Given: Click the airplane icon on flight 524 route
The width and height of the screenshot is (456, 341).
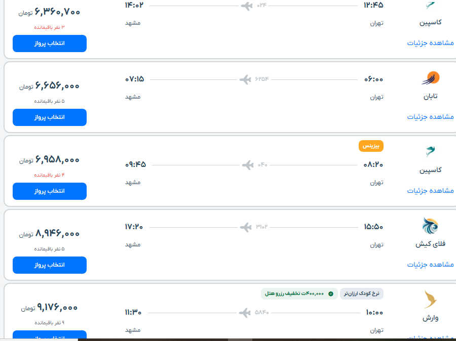Looking at the screenshot, I should [x=247, y=7].
